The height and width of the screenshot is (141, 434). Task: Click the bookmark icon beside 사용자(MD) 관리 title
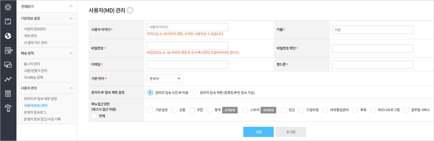coord(130,10)
